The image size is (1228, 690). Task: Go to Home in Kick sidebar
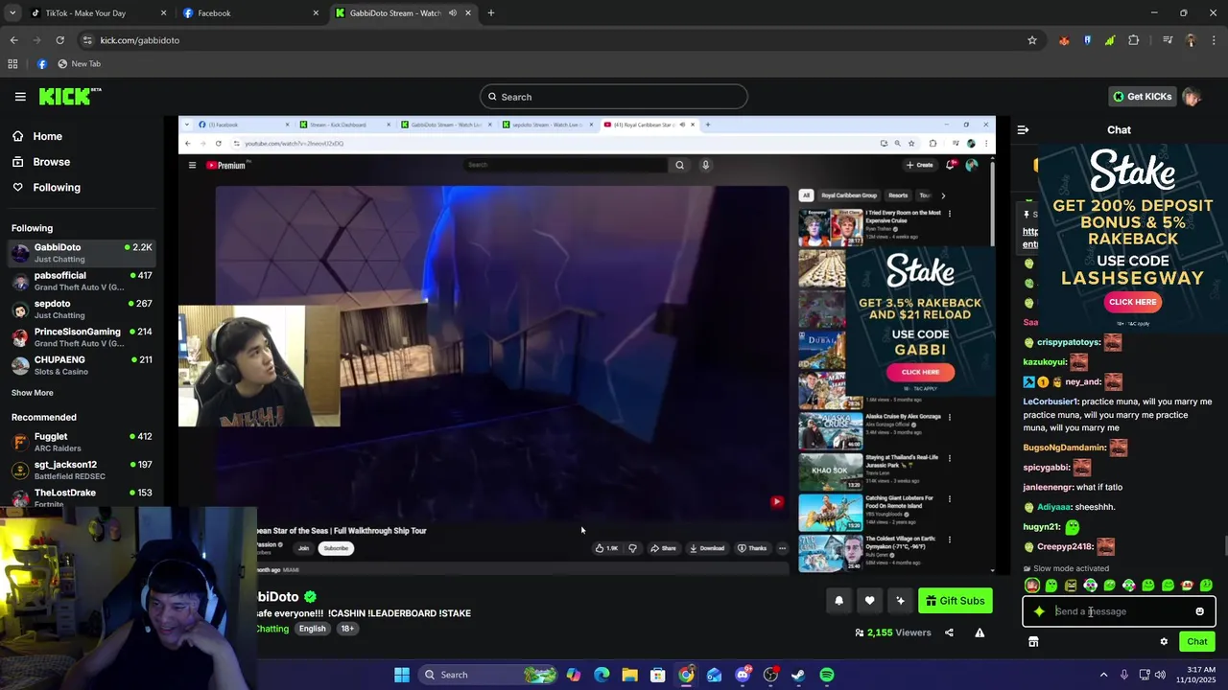36,136
